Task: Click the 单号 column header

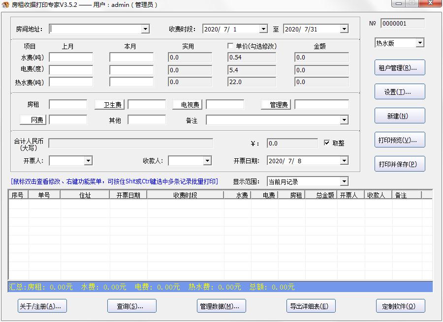Action: tap(44, 195)
